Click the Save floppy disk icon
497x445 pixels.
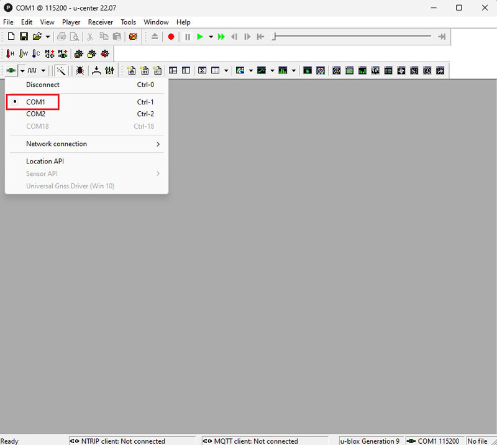tap(24, 37)
